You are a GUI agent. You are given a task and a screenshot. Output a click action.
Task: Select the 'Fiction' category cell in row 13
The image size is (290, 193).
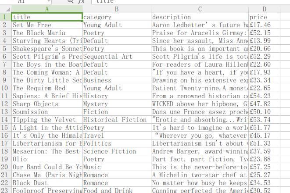[117, 112]
